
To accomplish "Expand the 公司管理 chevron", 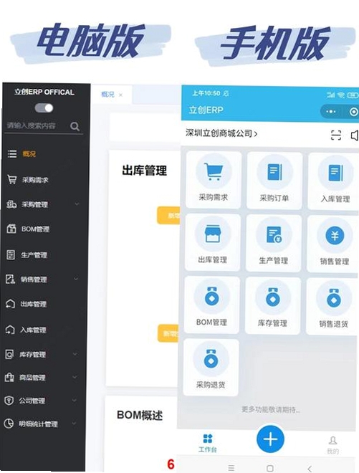I will tap(75, 400).
